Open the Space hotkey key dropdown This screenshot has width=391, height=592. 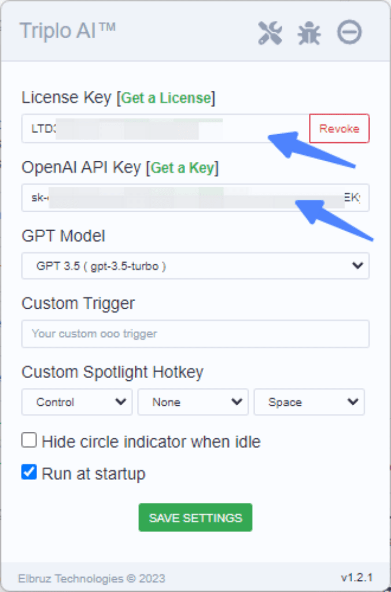point(309,402)
